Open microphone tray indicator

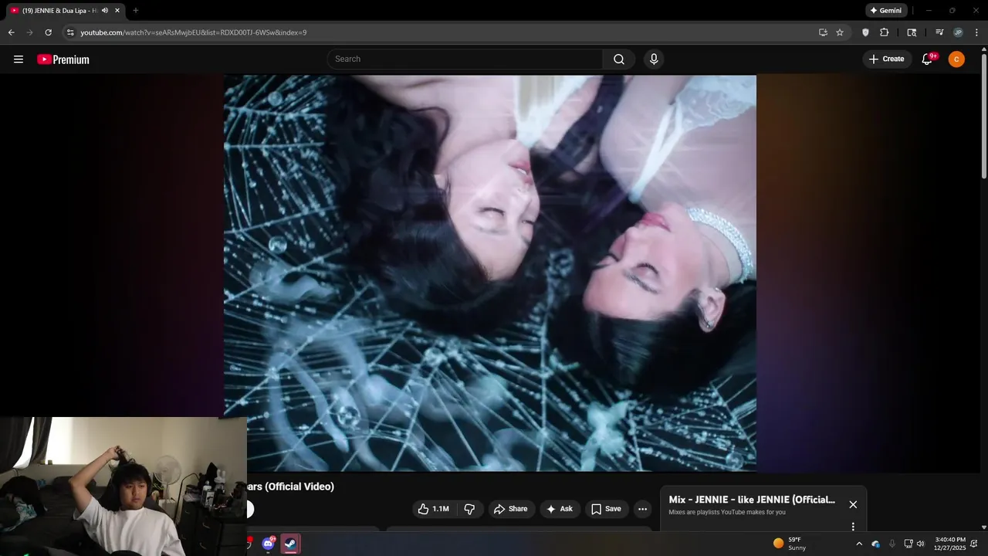(892, 544)
